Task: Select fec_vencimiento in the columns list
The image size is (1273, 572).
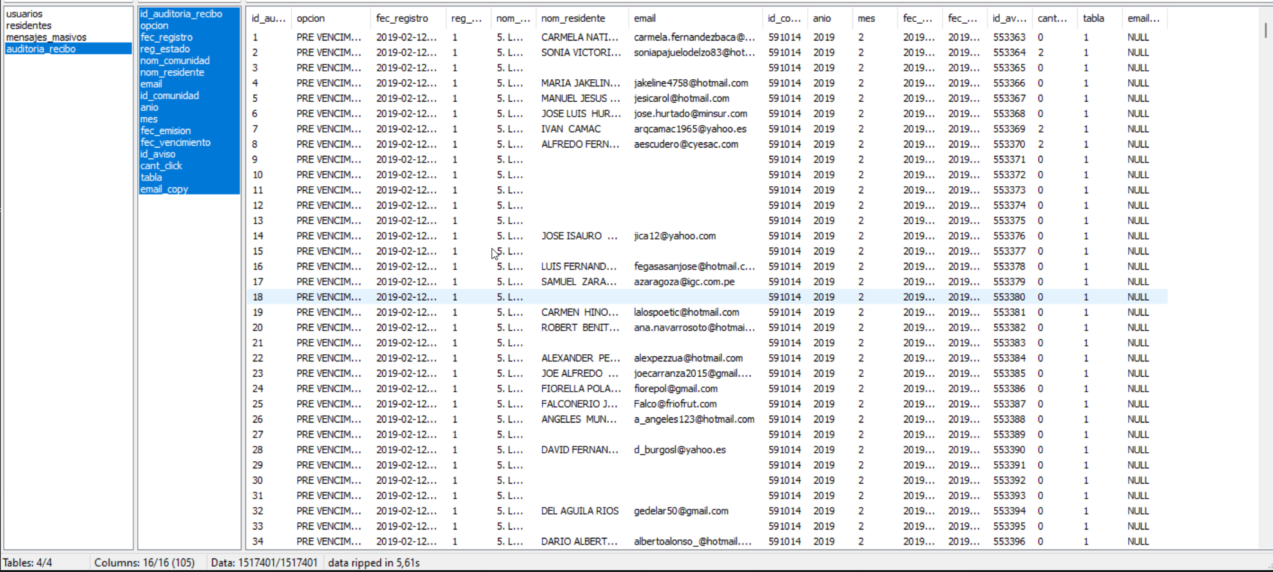Action: click(x=175, y=142)
